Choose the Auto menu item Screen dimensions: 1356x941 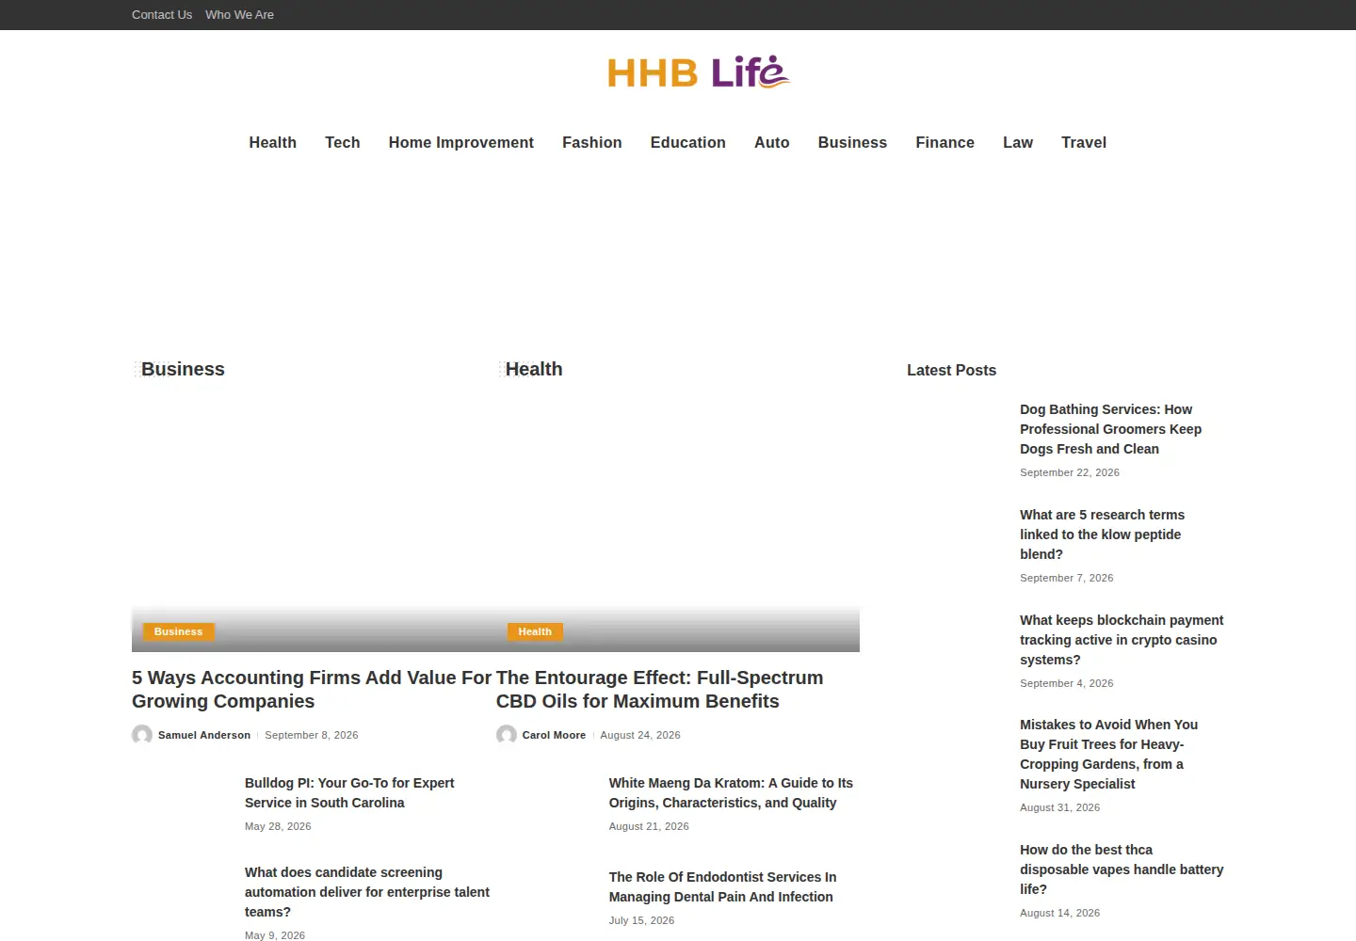(772, 143)
